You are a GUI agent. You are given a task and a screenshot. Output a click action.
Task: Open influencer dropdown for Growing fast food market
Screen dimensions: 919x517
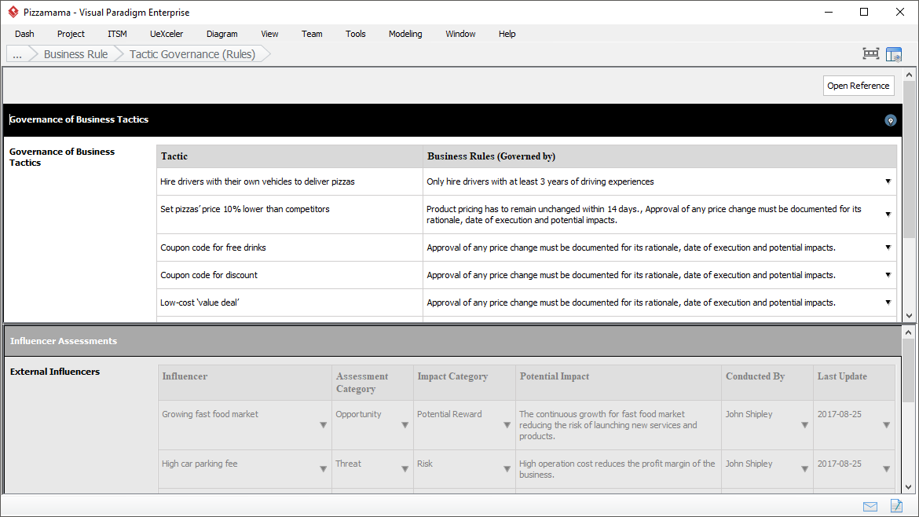click(x=323, y=425)
